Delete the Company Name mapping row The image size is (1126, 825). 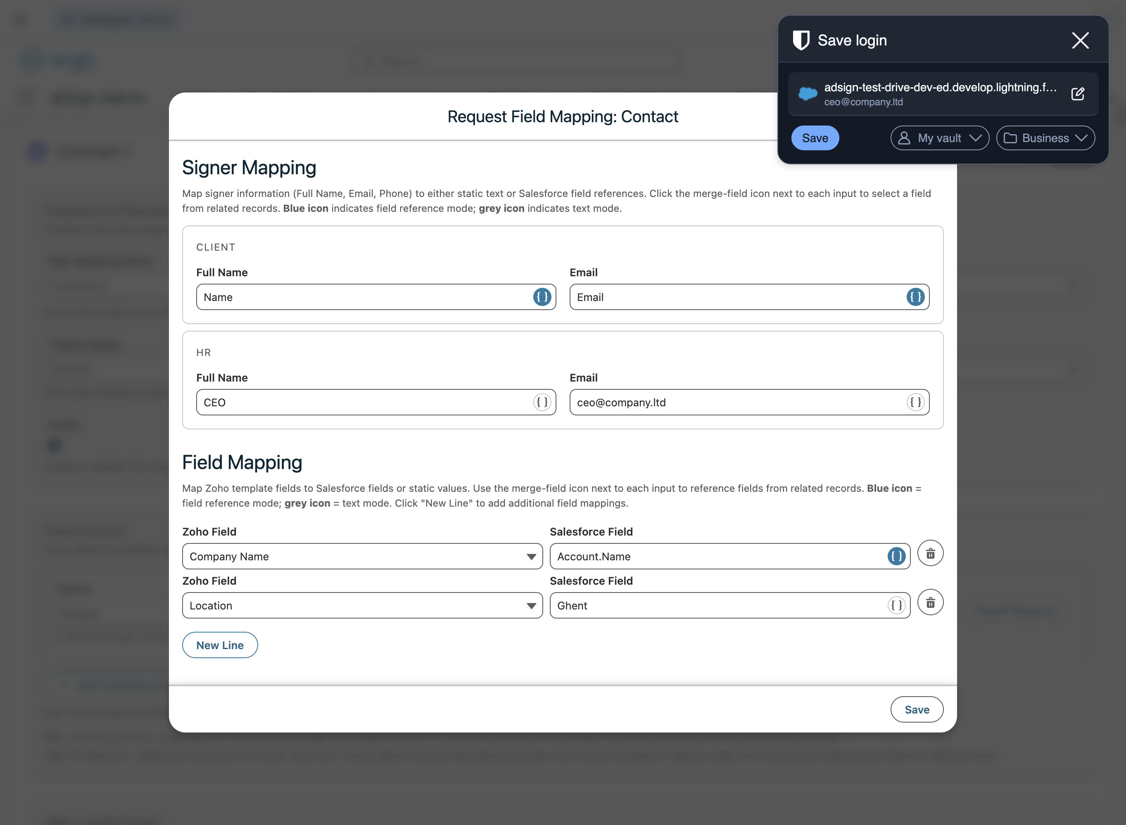tap(930, 553)
